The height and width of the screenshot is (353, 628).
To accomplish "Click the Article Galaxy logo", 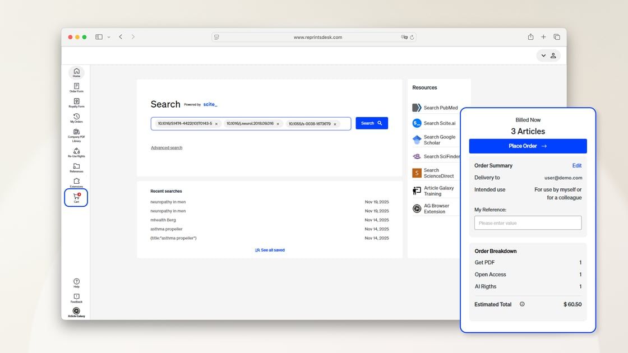I will [x=76, y=312].
